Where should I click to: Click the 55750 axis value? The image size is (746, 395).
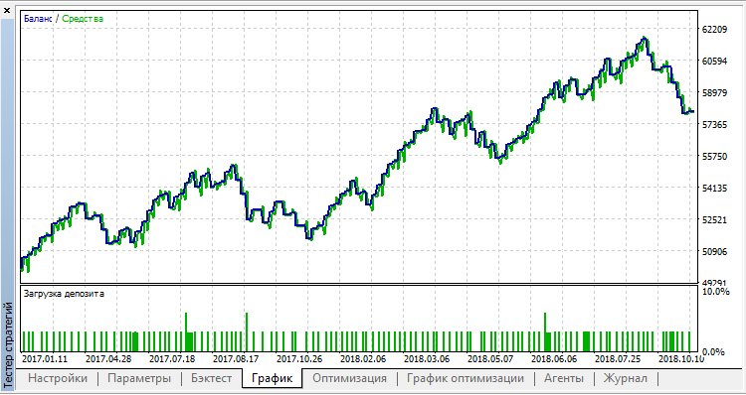tap(714, 156)
